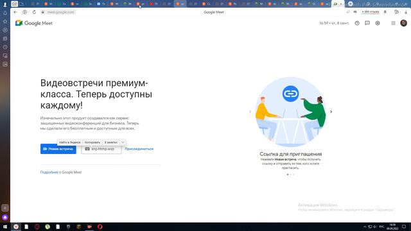411x231 pixels.
Task: Click the invitation link illustration
Action: click(x=290, y=112)
